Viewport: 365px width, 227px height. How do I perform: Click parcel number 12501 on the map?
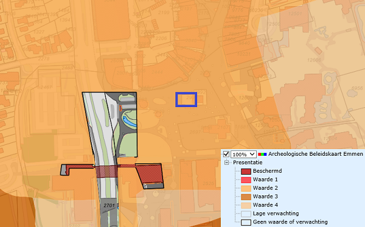[295, 14]
